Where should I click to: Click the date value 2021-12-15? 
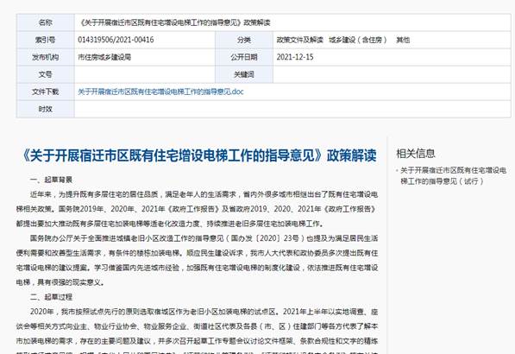295,57
